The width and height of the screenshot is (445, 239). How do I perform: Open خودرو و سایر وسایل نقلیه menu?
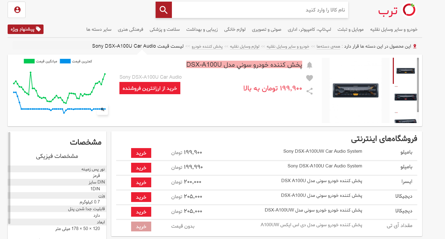[394, 29]
